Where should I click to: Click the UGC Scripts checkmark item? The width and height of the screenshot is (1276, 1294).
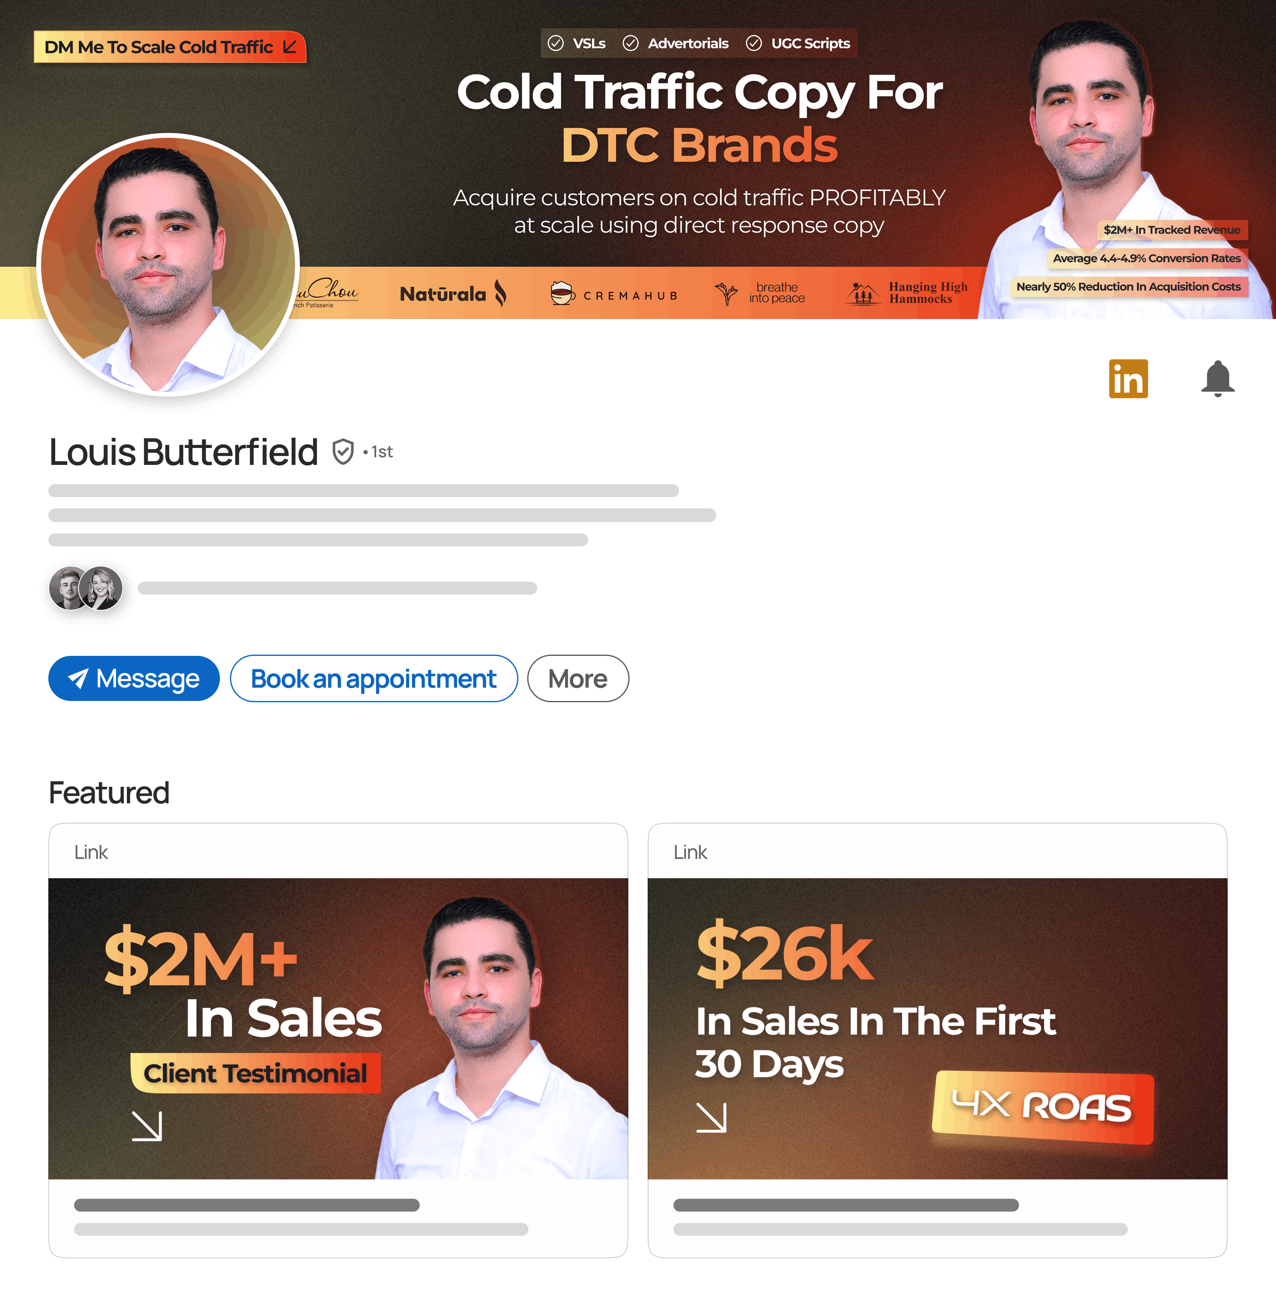point(798,44)
